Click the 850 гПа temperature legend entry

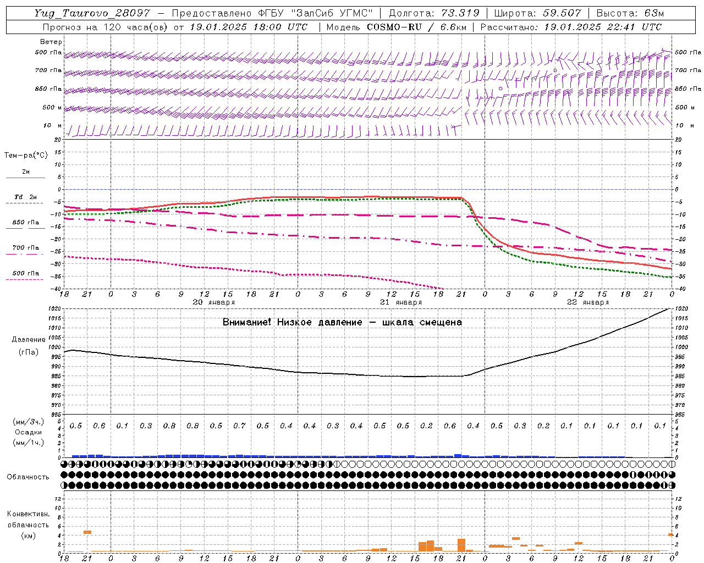tap(26, 223)
